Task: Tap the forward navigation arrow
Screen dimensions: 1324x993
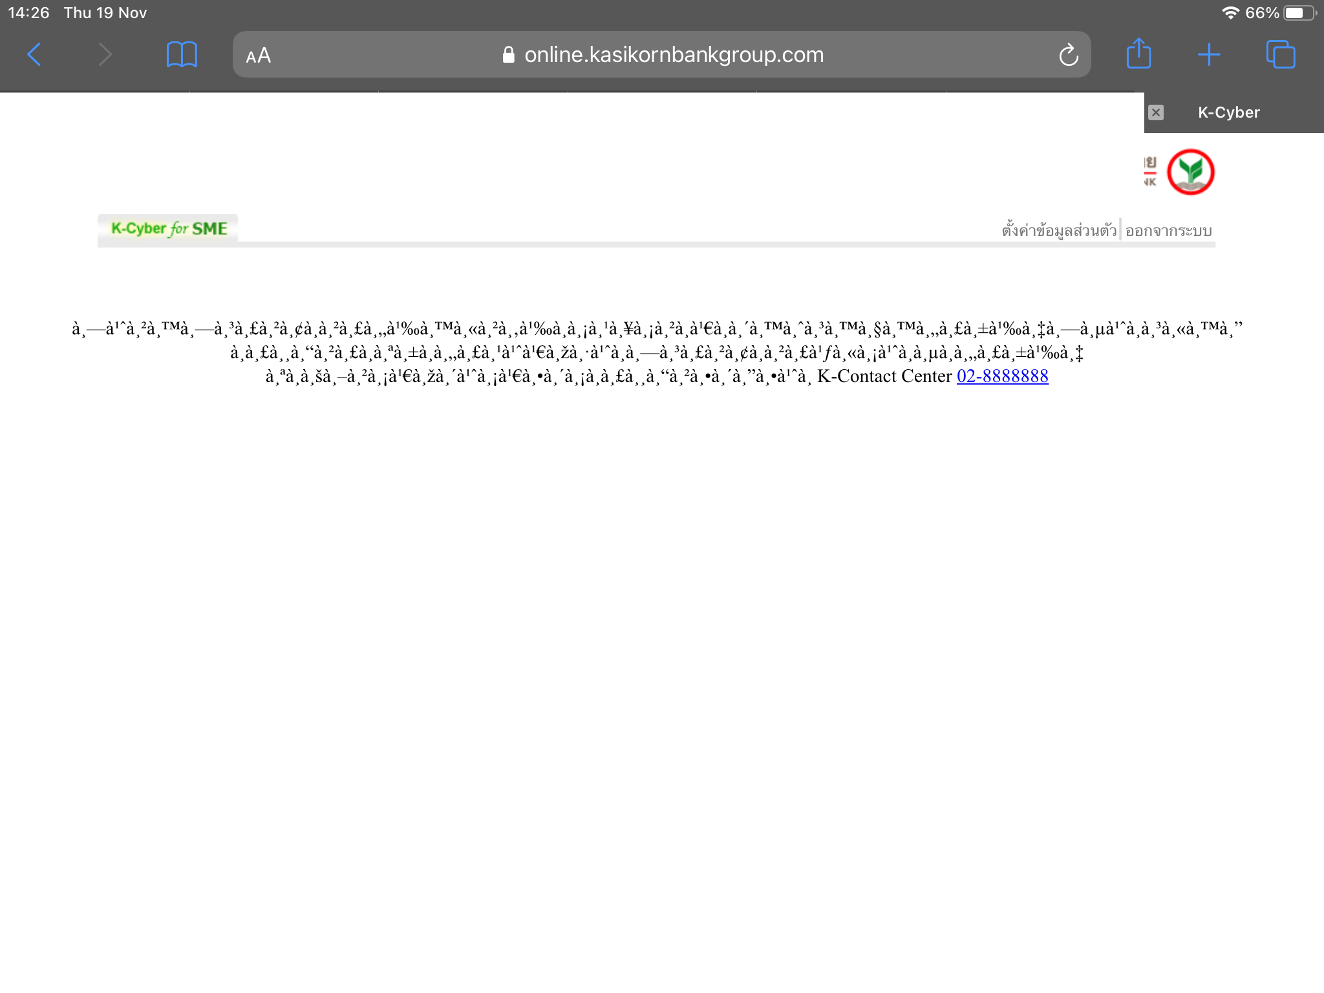Action: 105,55
